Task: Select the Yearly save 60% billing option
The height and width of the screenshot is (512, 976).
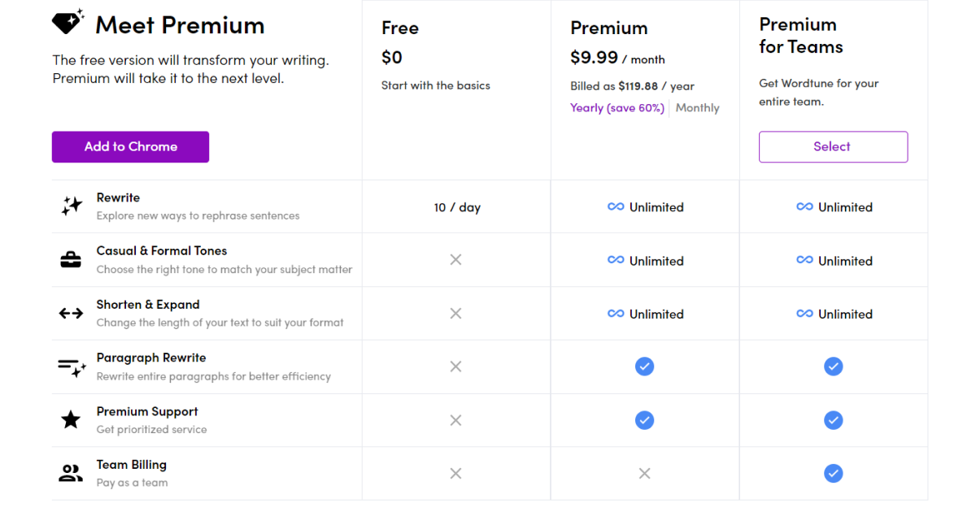Action: tap(617, 107)
